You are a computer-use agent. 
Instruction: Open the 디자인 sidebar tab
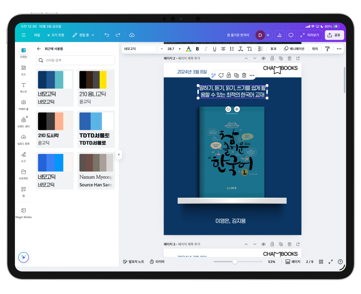tap(24, 53)
